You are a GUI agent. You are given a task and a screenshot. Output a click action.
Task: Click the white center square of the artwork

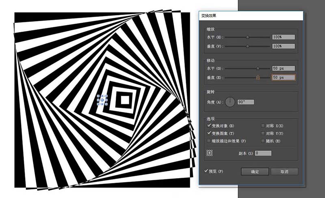click(125, 100)
